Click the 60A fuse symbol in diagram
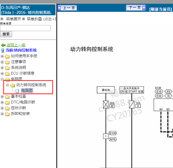 pos(106,105)
